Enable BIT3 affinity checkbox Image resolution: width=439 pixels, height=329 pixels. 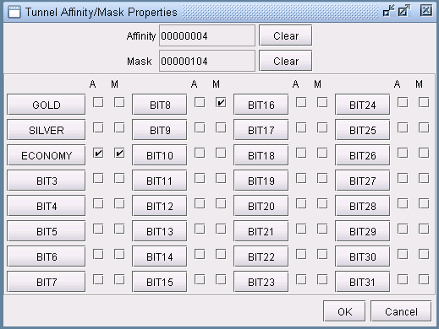[98, 178]
